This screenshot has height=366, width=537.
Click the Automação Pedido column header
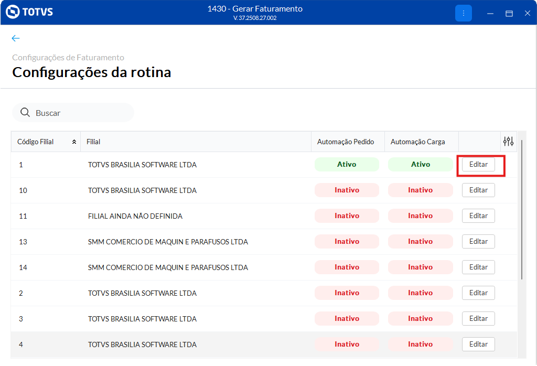(346, 142)
